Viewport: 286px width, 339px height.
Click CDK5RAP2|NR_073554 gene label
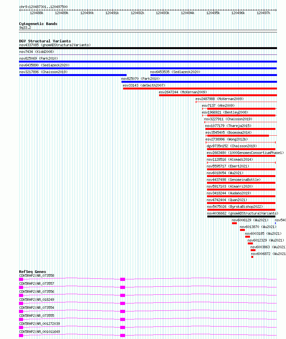(37, 308)
